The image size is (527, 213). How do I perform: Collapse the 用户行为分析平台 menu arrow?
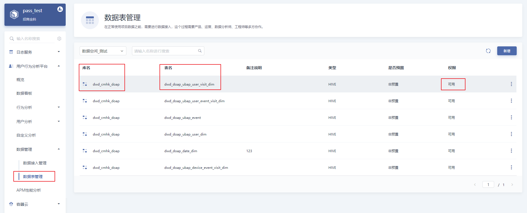click(59, 66)
